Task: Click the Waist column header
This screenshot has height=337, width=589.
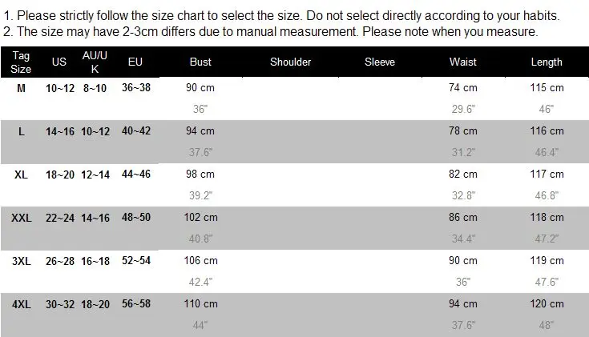Action: [463, 62]
